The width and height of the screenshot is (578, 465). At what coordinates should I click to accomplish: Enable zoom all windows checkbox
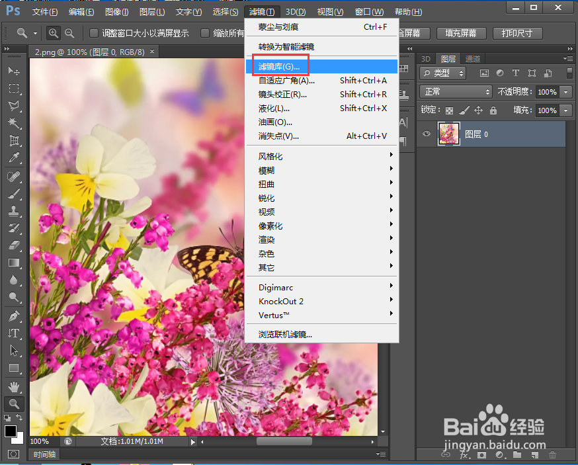pos(204,33)
